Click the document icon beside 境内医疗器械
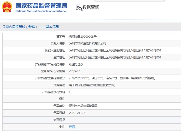This screenshot has width=181, height=133. (4, 27)
